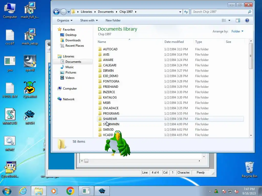Click the scroll down arrow of file list
262x196 pixels.
point(251,136)
